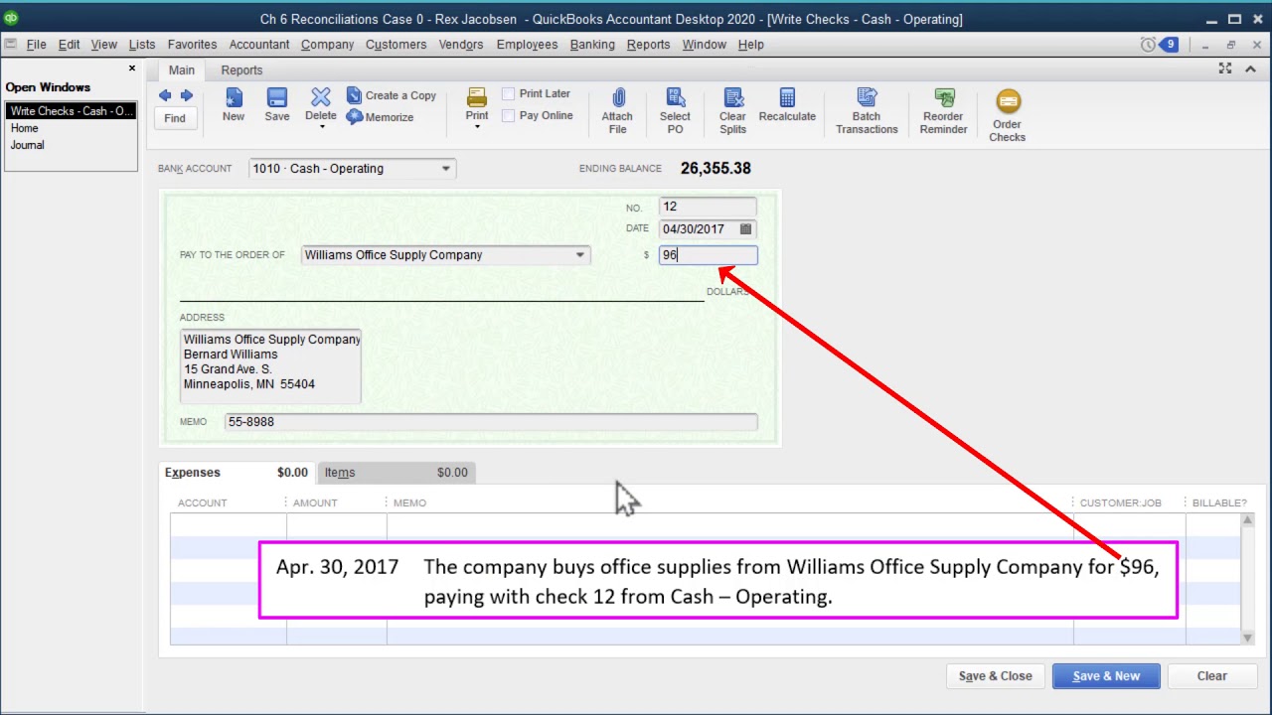This screenshot has height=715, width=1272.
Task: Close the Open Windows panel
Action: pyautogui.click(x=131, y=69)
